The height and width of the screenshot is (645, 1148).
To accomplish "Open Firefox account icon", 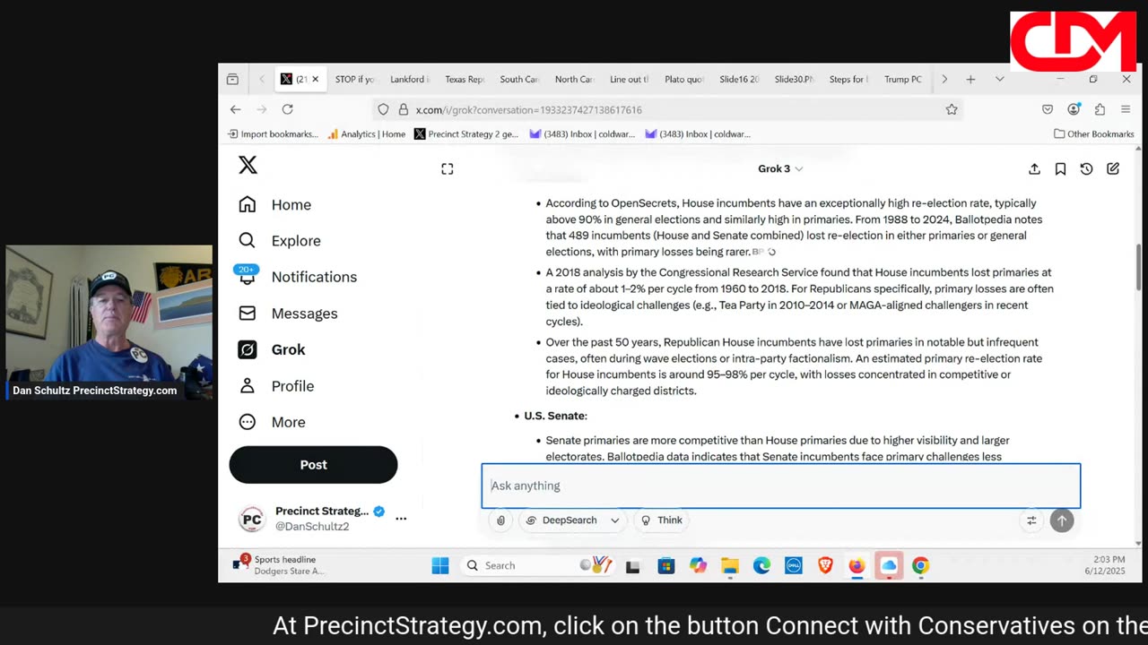I will [x=1074, y=109].
